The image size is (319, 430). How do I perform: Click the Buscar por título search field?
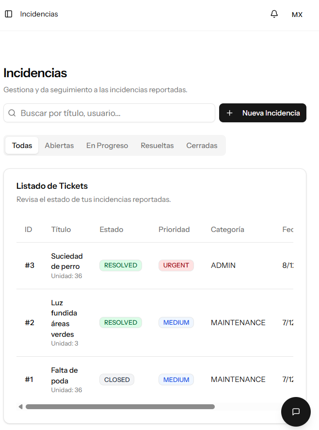(109, 113)
